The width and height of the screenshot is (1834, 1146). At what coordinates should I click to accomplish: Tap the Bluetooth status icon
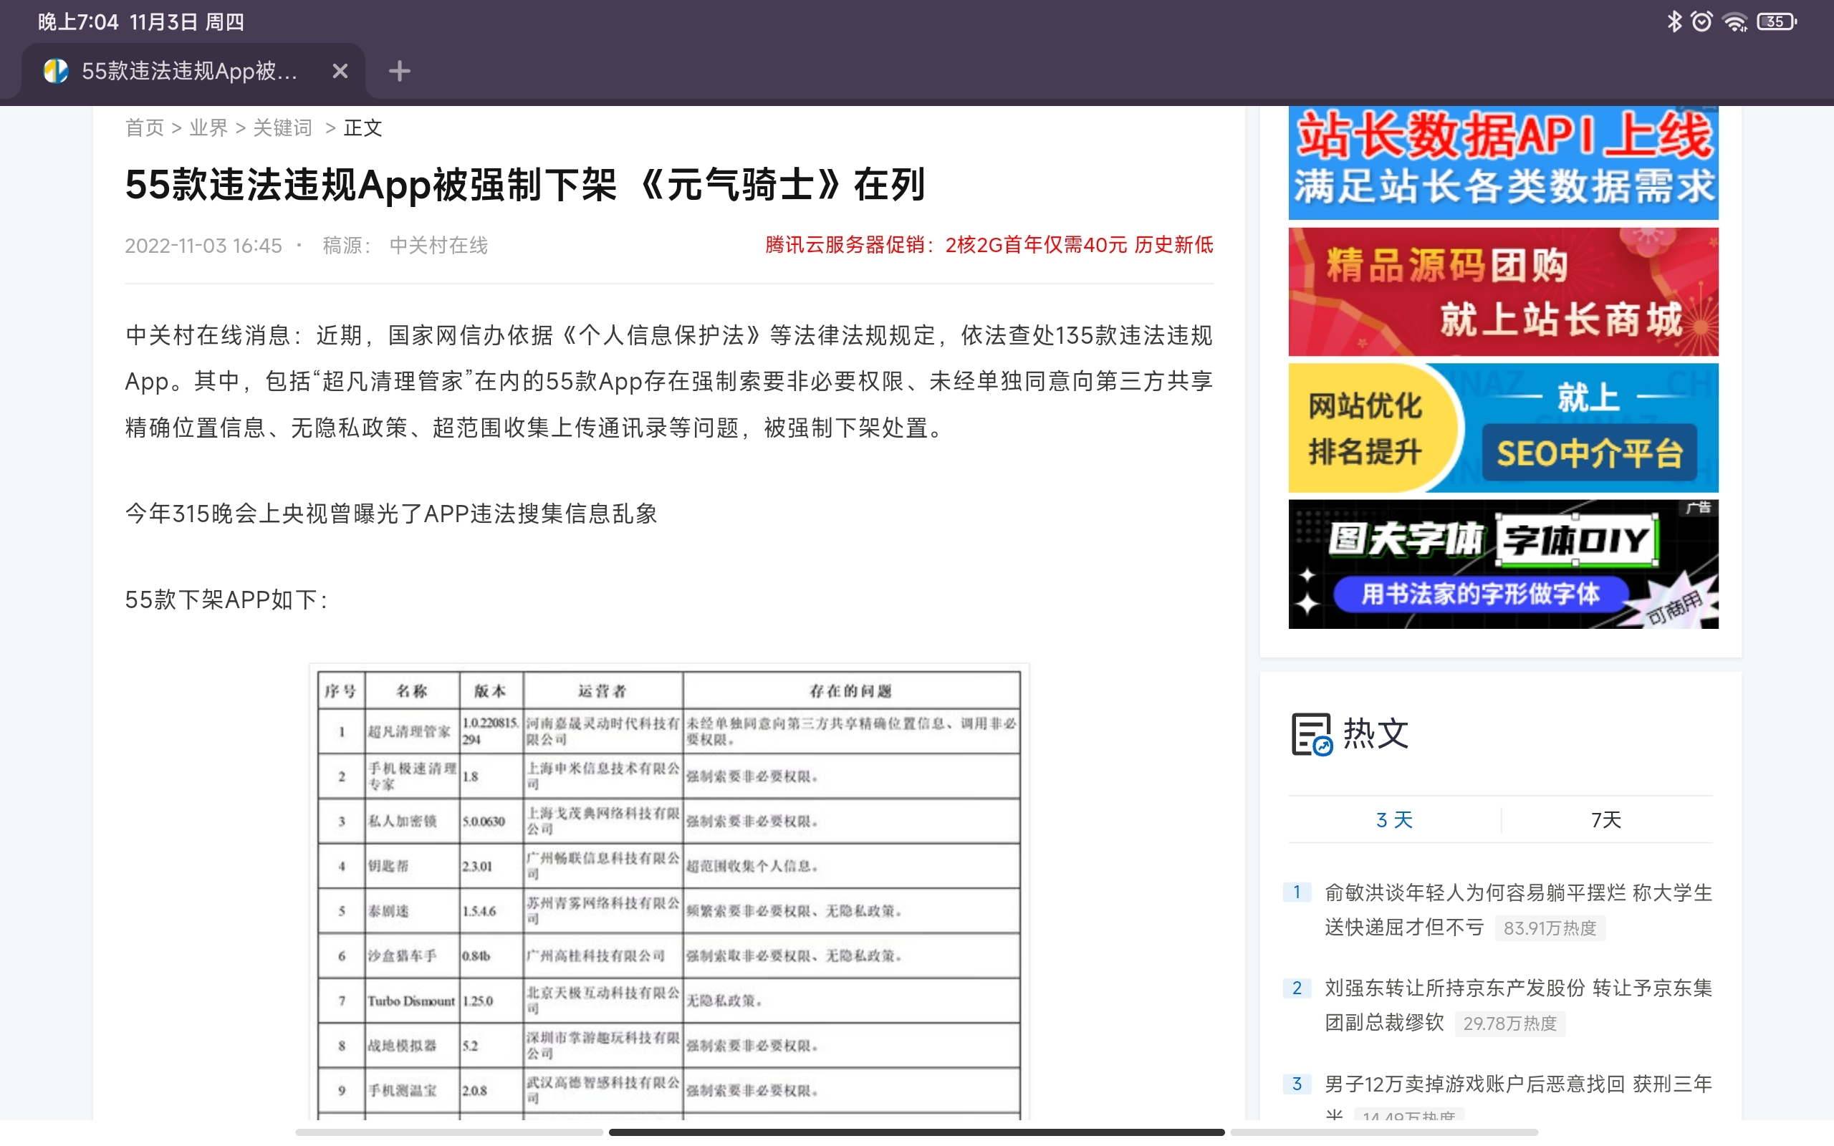pyautogui.click(x=1674, y=21)
